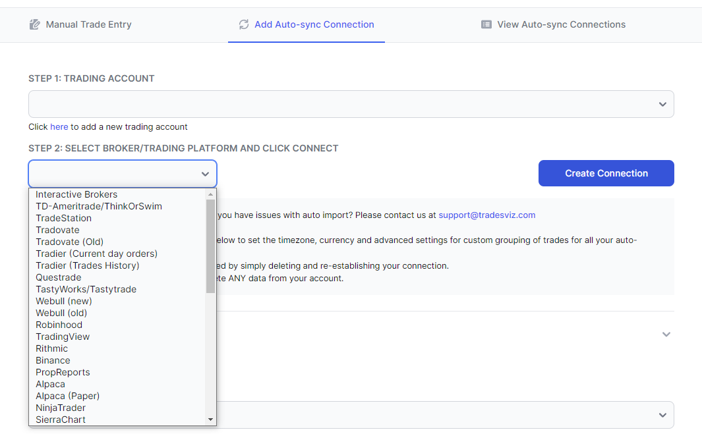Screen dimensions: 702x434
Task: Click the pencil icon on Manual Trade Entry tab
Action: [x=34, y=24]
